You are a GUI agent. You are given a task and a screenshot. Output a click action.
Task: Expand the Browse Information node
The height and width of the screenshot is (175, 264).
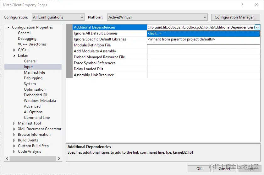pos(14,135)
